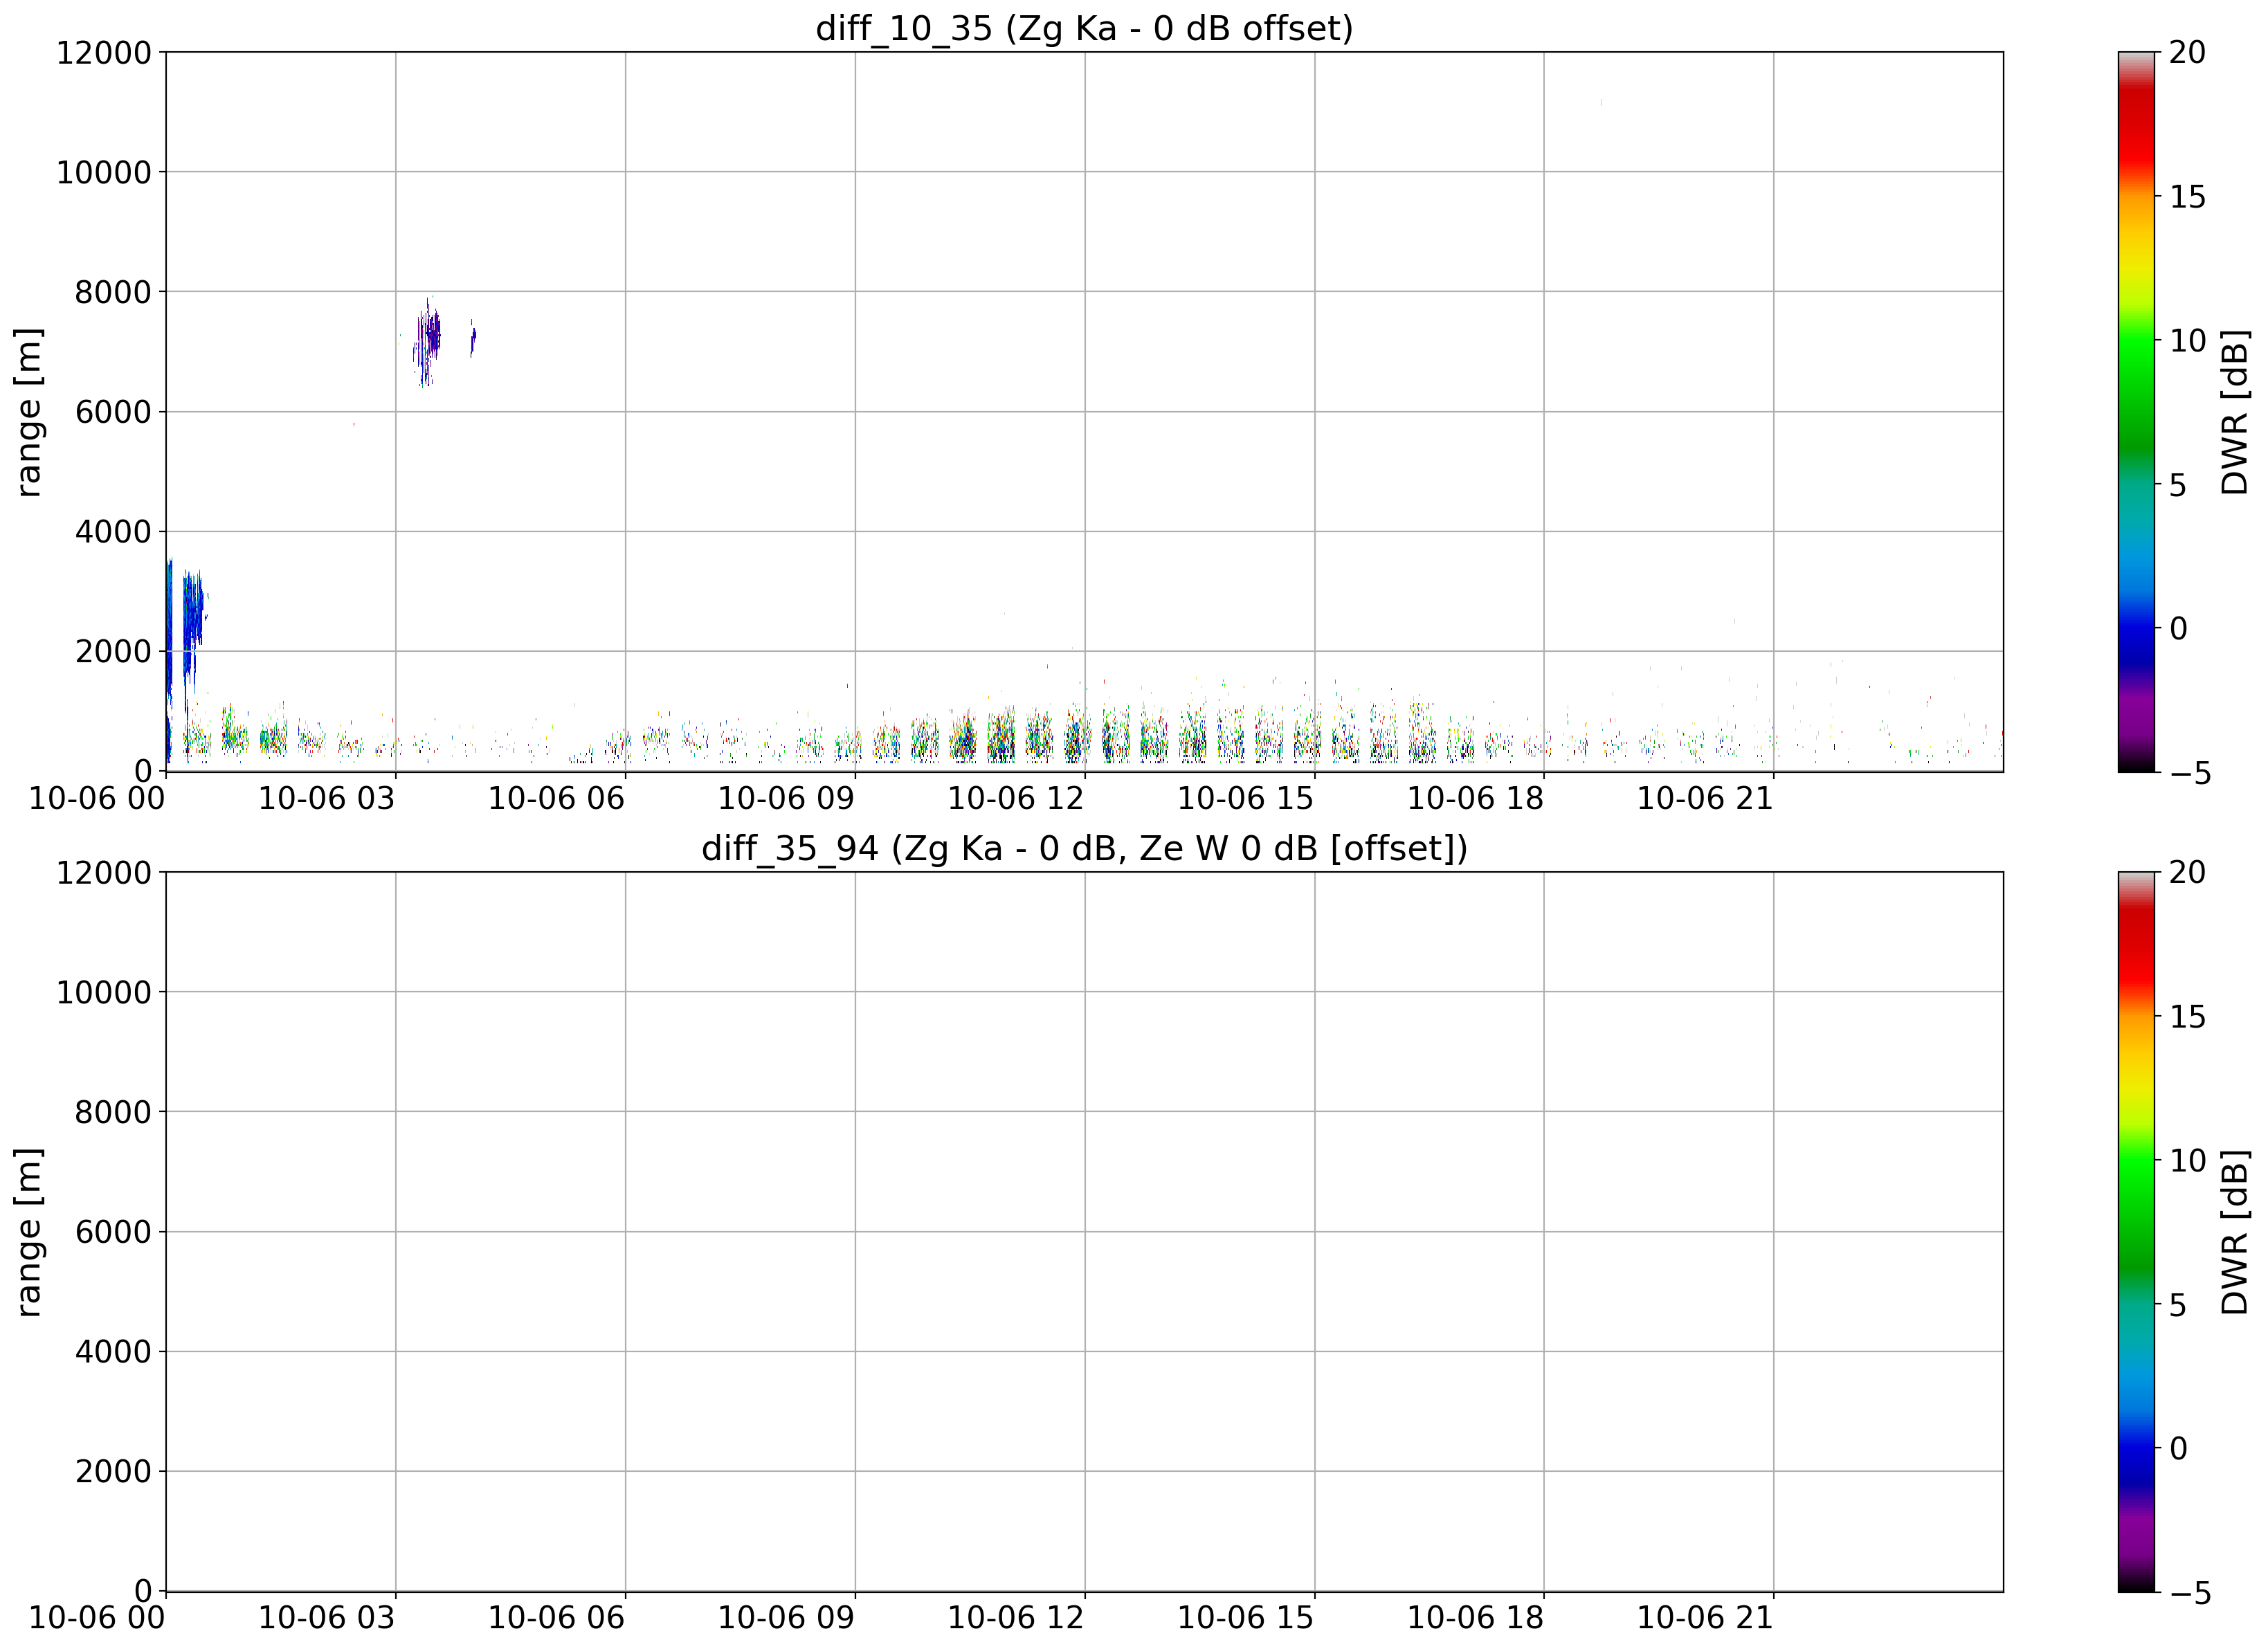
Task: Click the '10-06 18' x-tick of the diff_10_35 plot
Action: [x=1476, y=798]
